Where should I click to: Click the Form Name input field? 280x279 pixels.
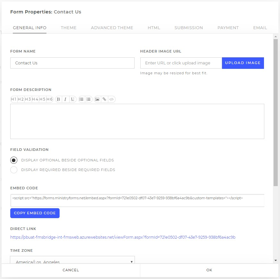[x=72, y=63]
